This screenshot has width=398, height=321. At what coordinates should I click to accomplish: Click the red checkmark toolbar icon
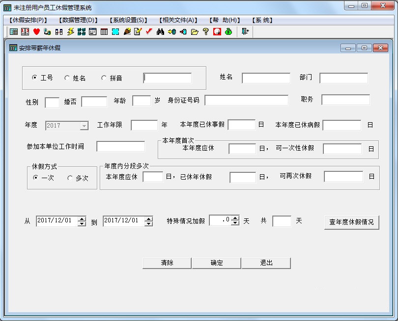coord(149,31)
